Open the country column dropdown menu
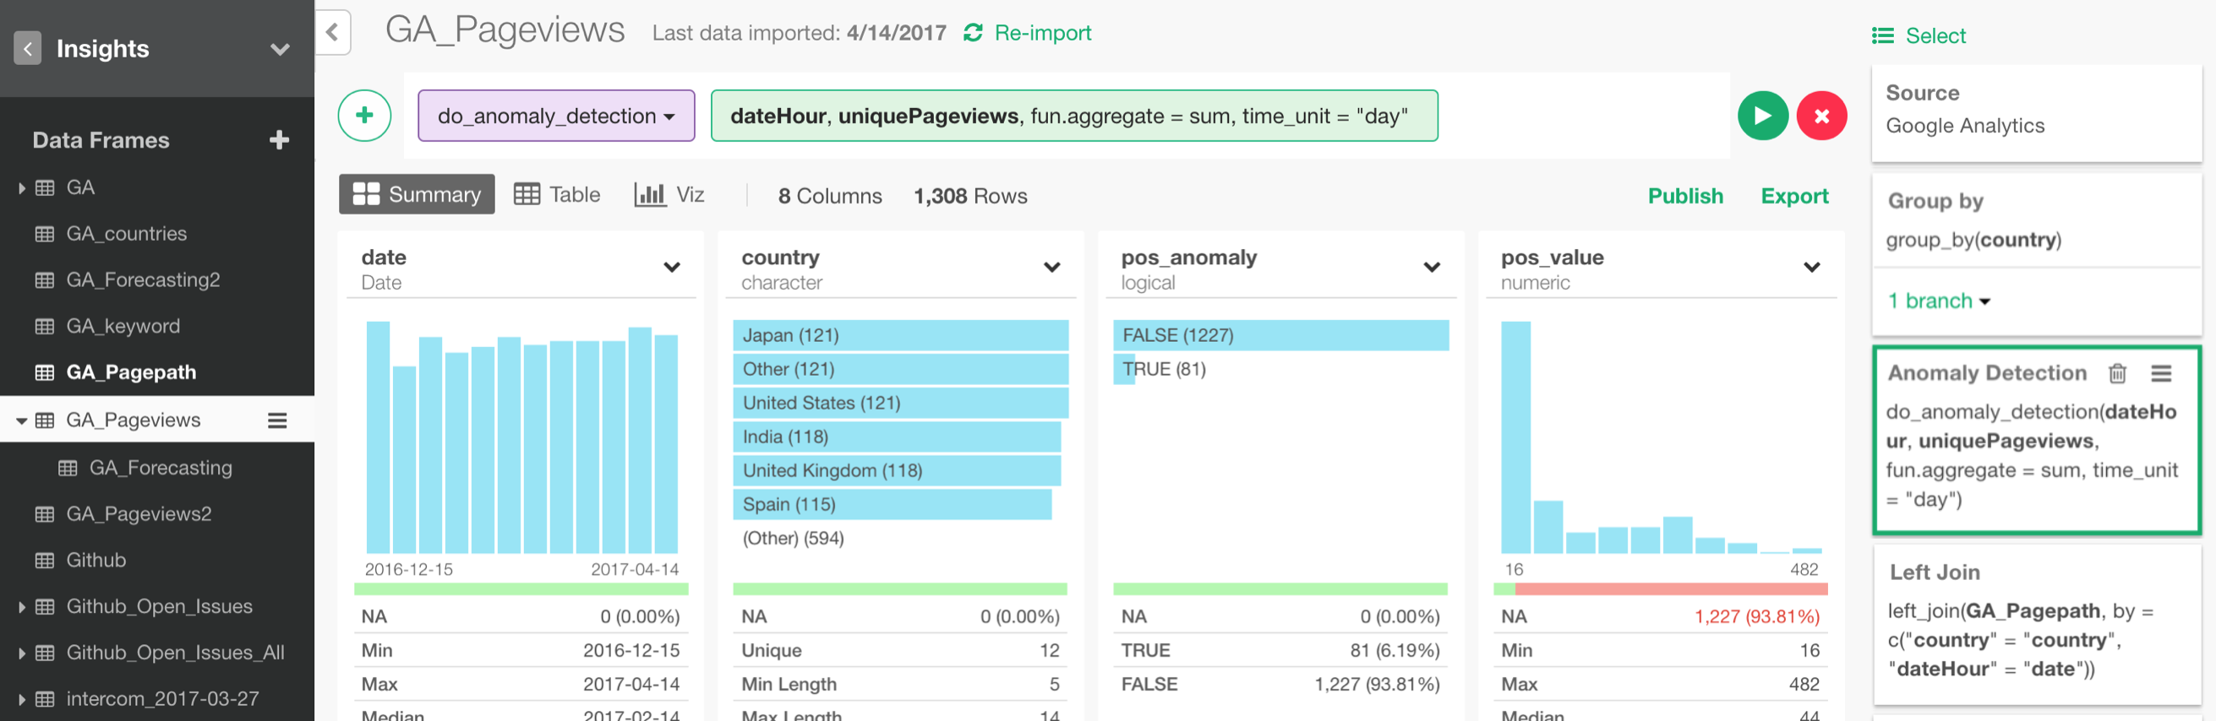The width and height of the screenshot is (2216, 721). pos(1051,268)
